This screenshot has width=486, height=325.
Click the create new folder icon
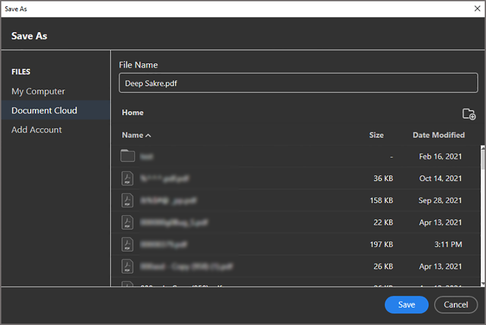[469, 114]
